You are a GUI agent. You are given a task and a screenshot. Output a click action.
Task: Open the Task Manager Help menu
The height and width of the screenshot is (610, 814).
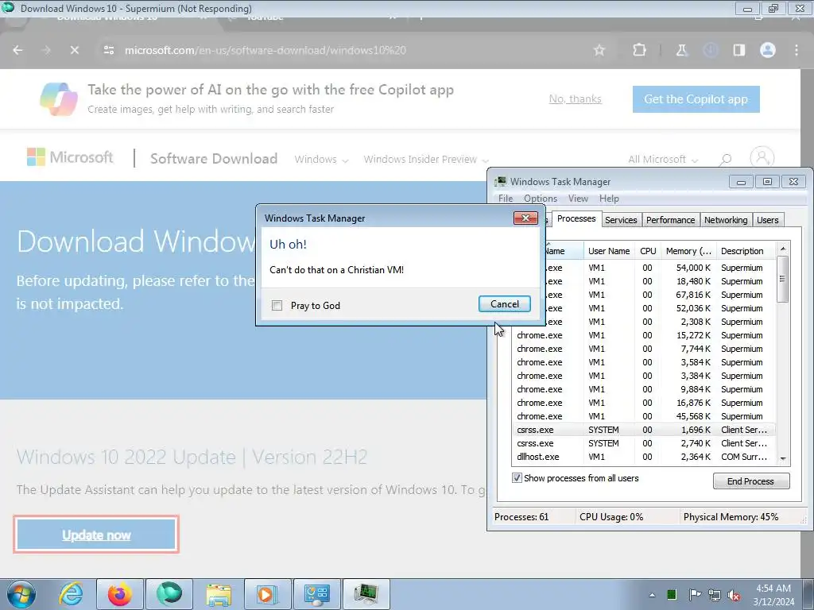[609, 199]
